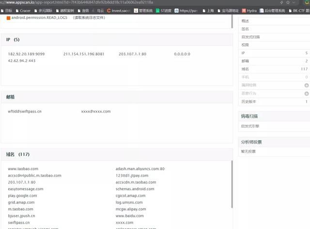
Task: Click bjuser.jpush.cn in the domain list
Action: (21, 216)
